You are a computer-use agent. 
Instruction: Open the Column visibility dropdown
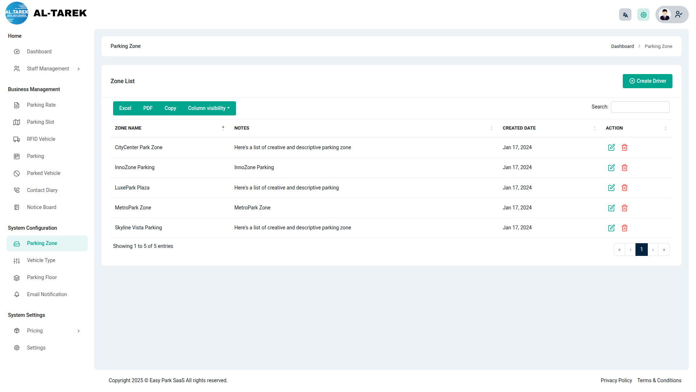[209, 108]
